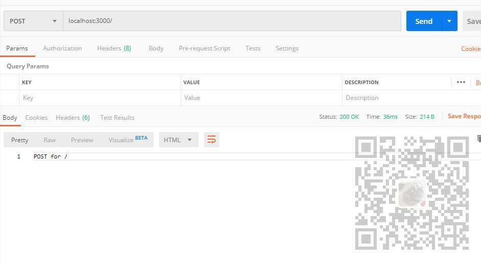
Task: Open the Cookies link
Action: click(x=471, y=48)
